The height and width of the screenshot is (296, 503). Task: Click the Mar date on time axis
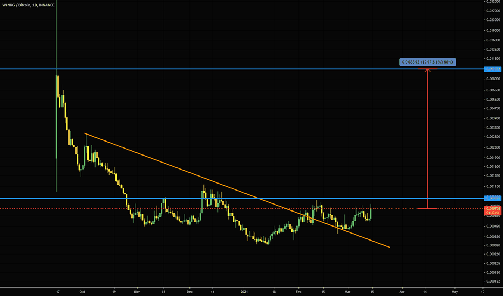pyautogui.click(x=348, y=292)
